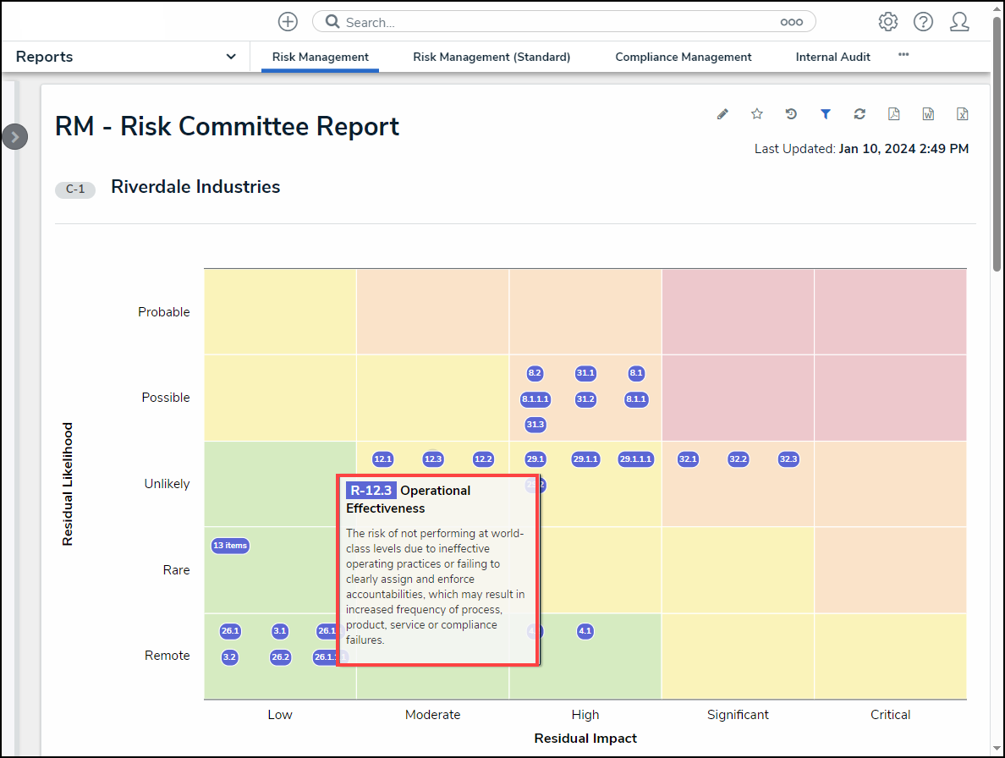Click the plus create icon
This screenshot has width=1005, height=758.
click(x=288, y=22)
